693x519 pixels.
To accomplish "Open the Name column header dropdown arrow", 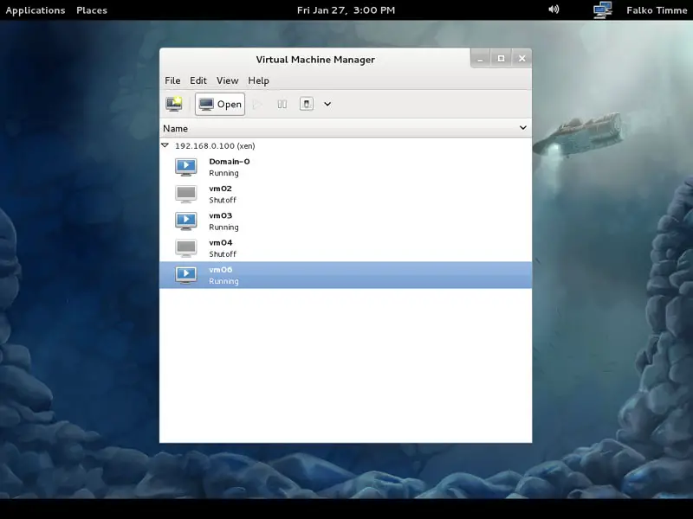I will point(523,128).
